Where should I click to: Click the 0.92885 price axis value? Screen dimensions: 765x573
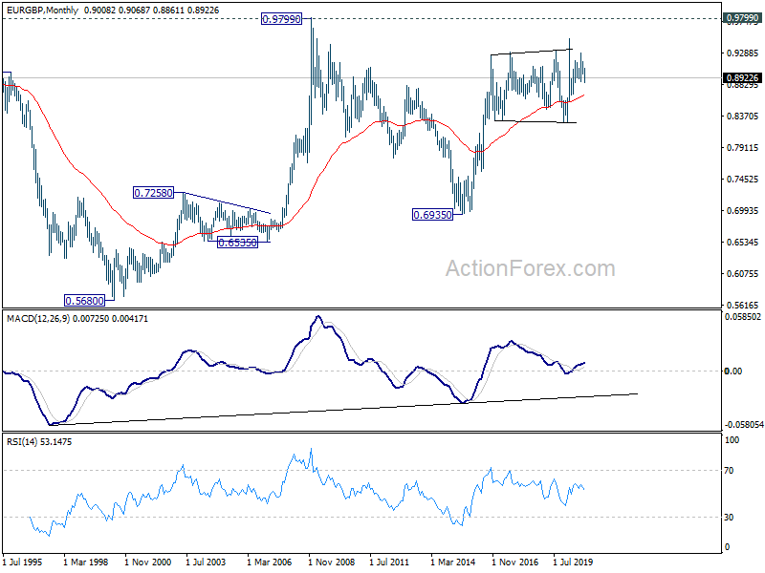click(x=743, y=53)
